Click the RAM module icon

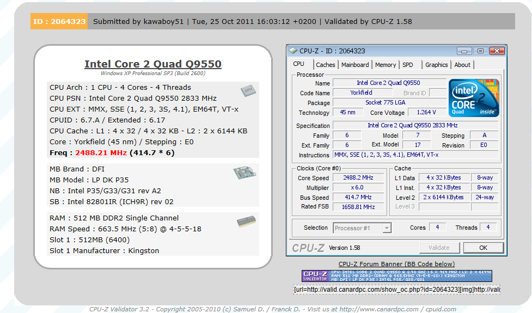click(246, 221)
